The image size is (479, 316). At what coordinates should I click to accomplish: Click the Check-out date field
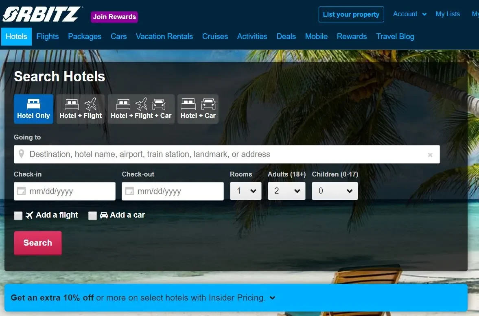[x=173, y=191]
